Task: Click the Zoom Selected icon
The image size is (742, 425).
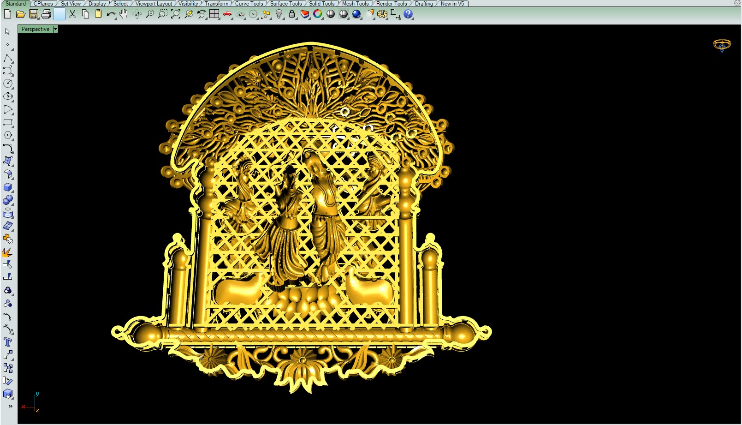Action: 189,14
